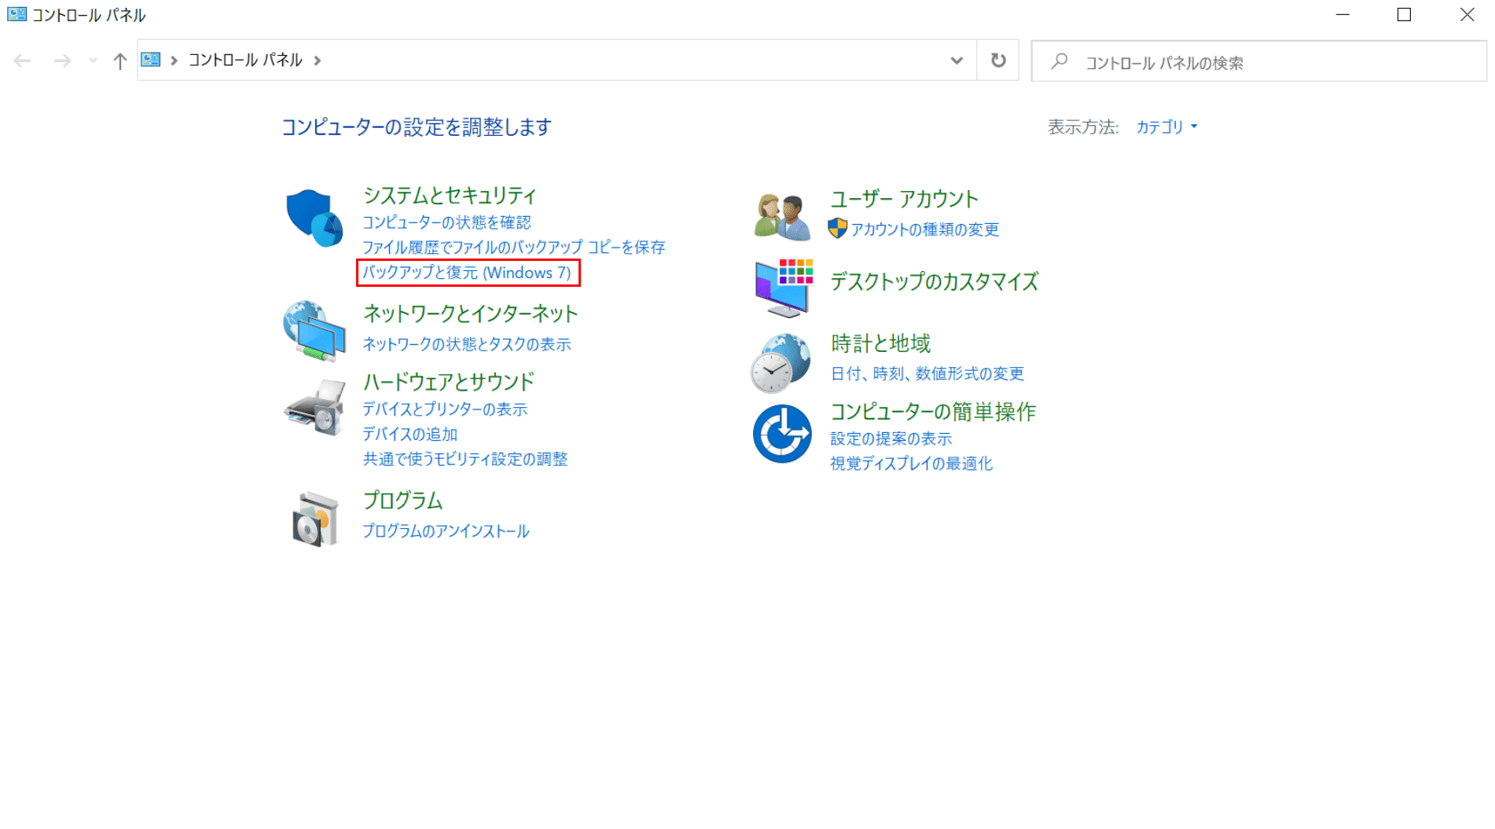The height and width of the screenshot is (829, 1495).
Task: Open ネットワークとインターネット category
Action: (470, 314)
